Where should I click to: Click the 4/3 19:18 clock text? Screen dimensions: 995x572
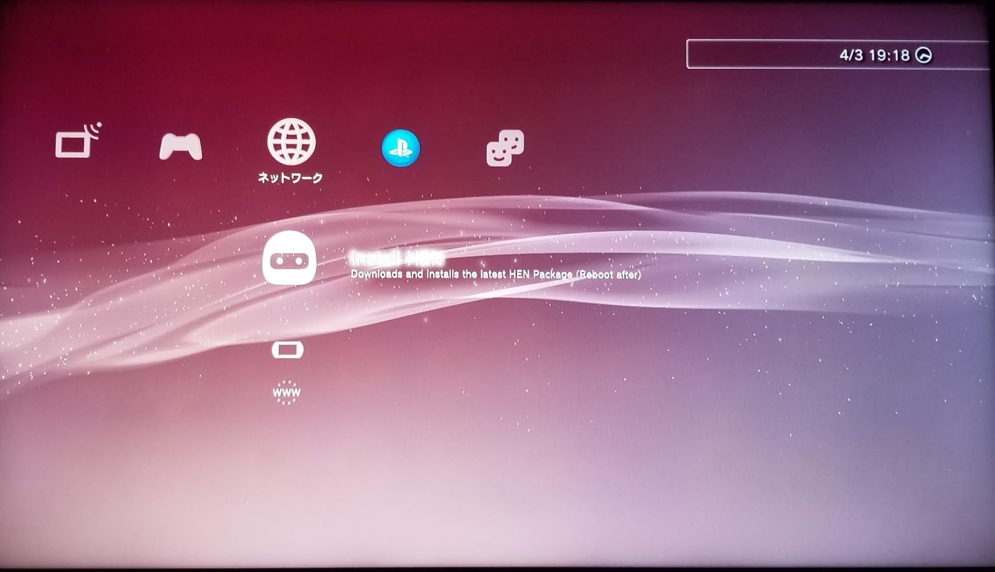[874, 55]
